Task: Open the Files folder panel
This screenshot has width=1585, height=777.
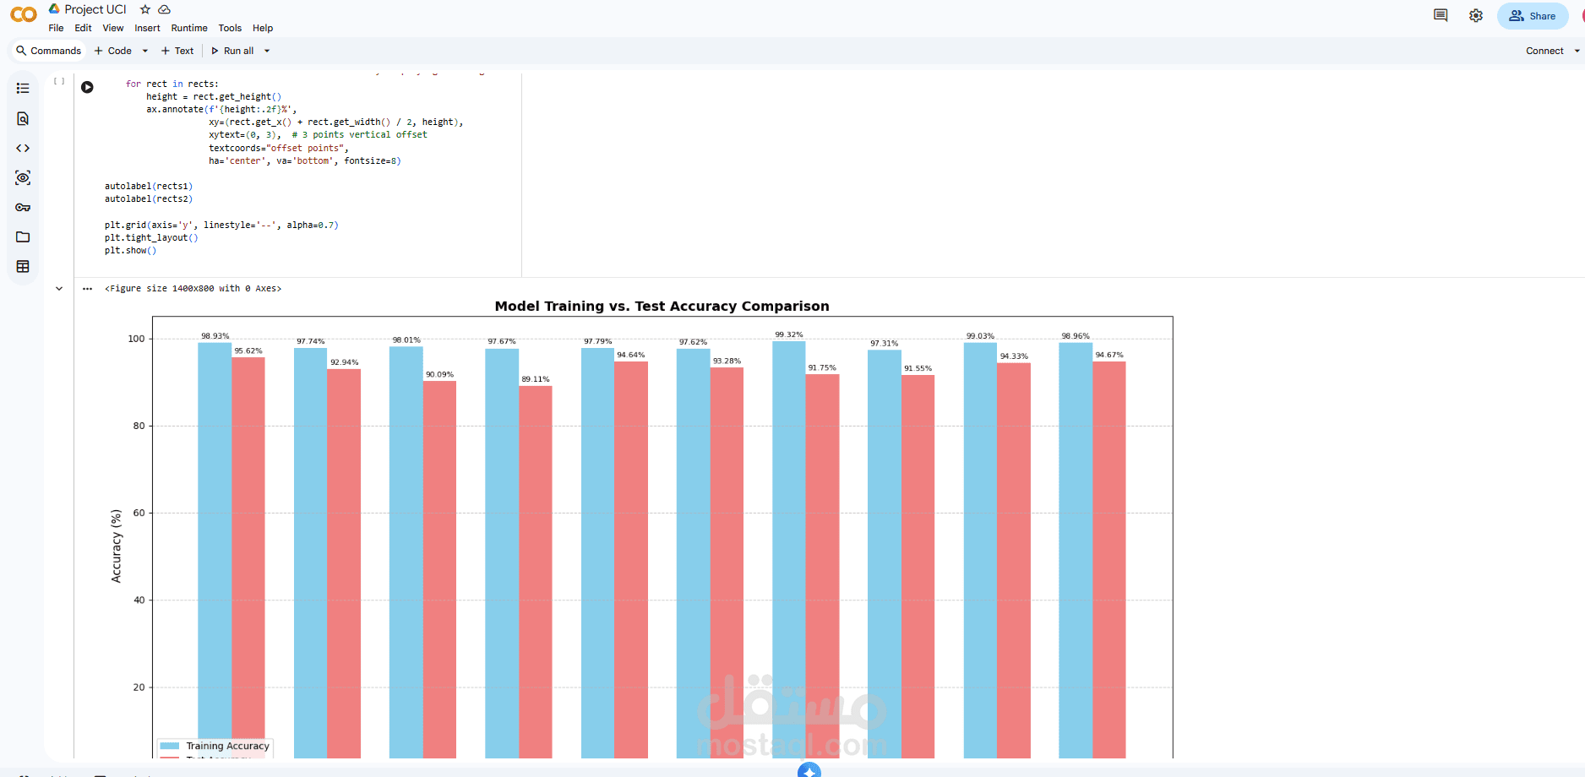Action: (23, 236)
